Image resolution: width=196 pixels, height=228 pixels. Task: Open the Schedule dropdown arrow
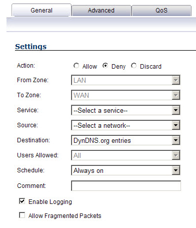[176, 170]
